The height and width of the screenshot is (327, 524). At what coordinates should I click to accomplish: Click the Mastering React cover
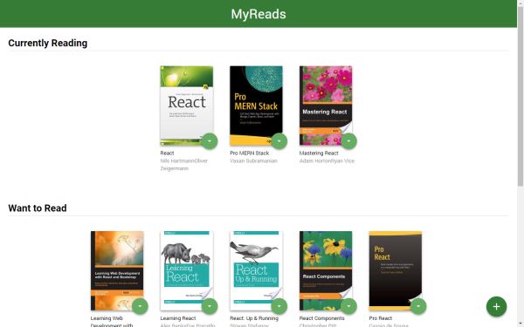tap(326, 106)
